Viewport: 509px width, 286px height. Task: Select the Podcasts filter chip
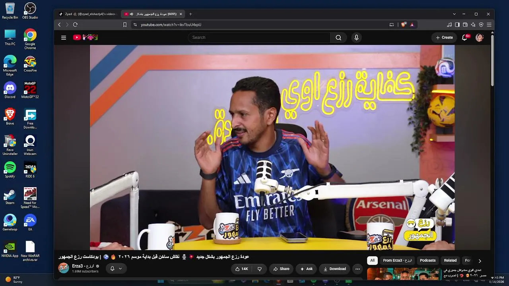[x=428, y=261]
